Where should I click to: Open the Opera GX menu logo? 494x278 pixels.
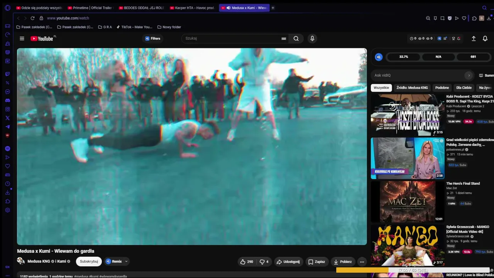tap(7, 8)
